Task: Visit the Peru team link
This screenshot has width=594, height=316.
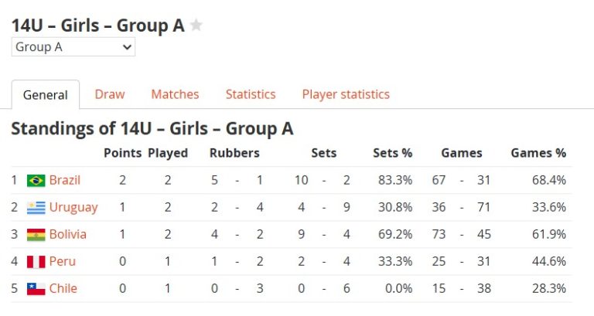Action: tap(63, 261)
